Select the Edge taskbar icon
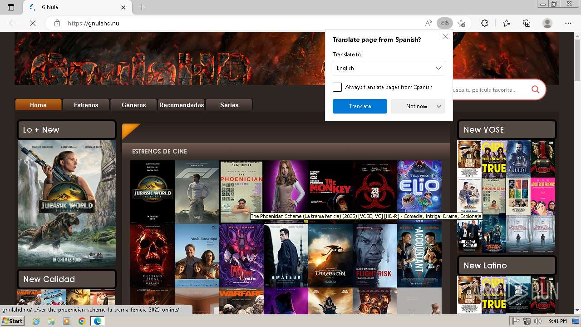 point(97,321)
